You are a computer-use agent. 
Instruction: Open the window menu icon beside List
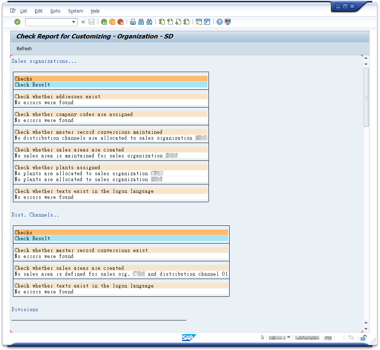(13, 11)
